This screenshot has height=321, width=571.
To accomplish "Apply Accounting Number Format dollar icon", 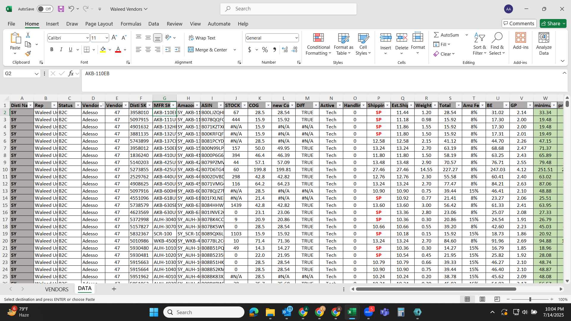I will [250, 50].
